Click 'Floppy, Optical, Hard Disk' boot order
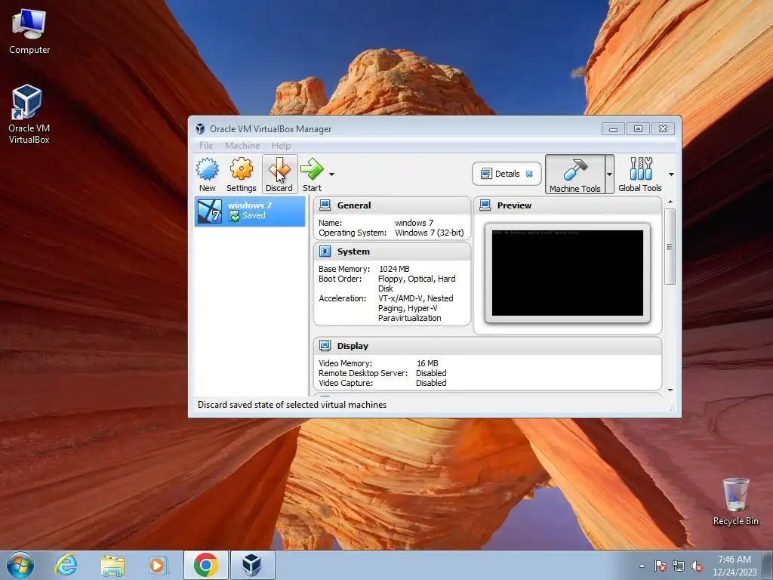The height and width of the screenshot is (580, 773). (417, 284)
